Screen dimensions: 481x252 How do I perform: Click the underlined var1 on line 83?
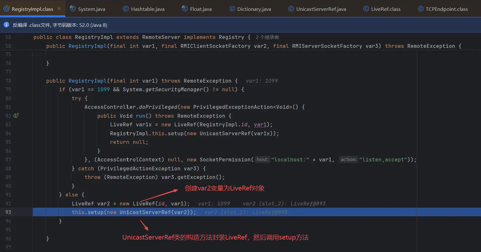pos(260,124)
